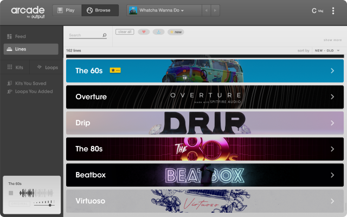
Task: Open Loops You Added
Action: [x=30, y=91]
